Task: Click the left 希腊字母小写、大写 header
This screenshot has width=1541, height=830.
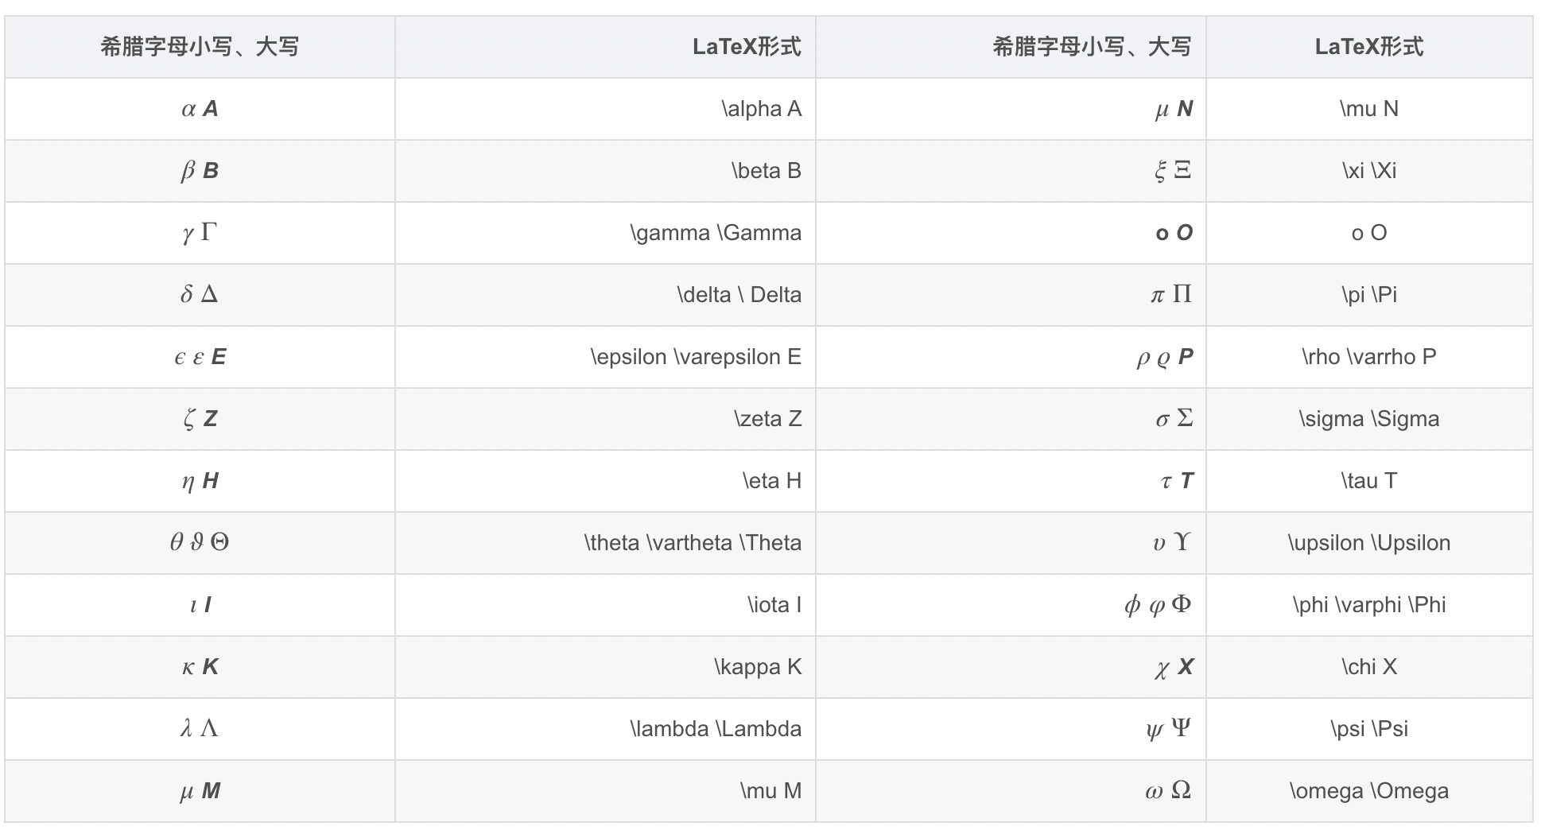Action: [x=200, y=47]
